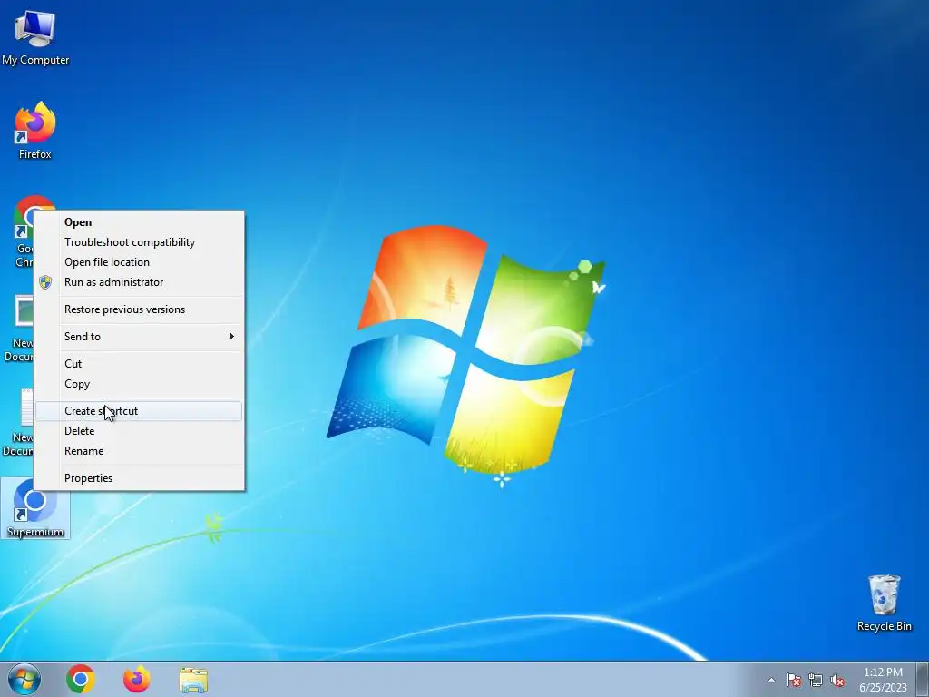Show hidden system tray icons arrow
The width and height of the screenshot is (929, 697).
coord(771,680)
